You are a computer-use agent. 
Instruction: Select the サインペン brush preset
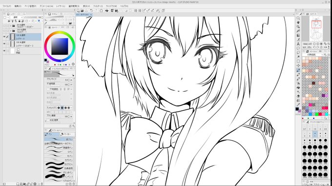pyautogui.click(x=59, y=176)
